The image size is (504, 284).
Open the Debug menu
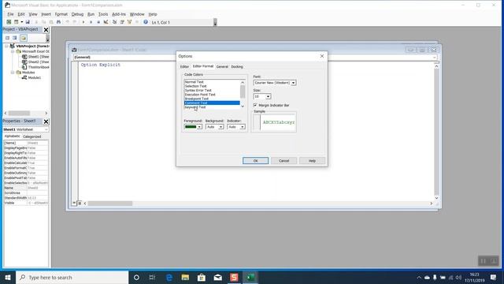click(77, 14)
